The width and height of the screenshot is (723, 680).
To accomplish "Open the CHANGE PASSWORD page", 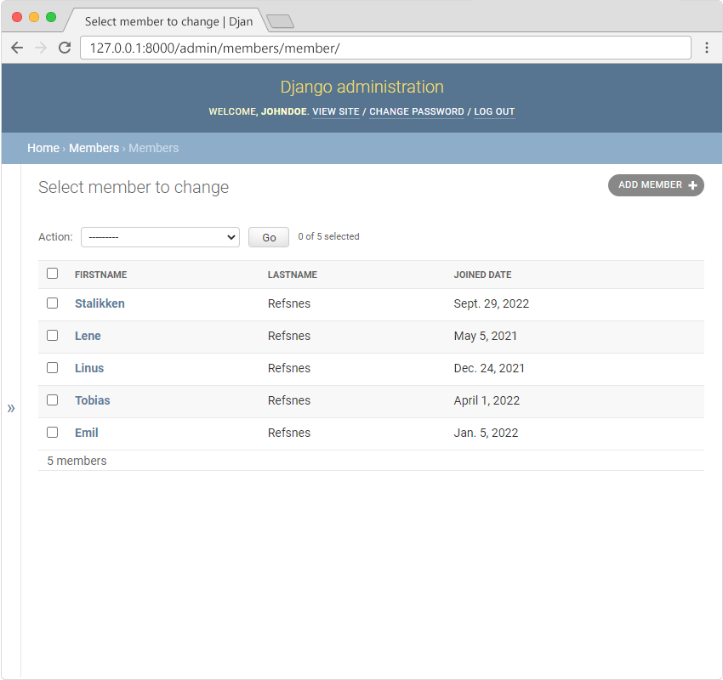I will pyautogui.click(x=416, y=111).
